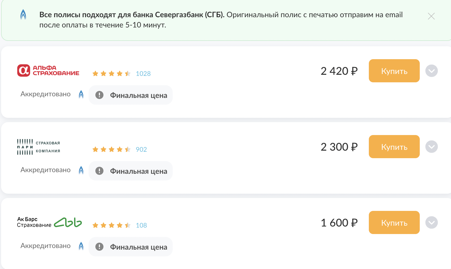Open the 108 reviews for Ак Барс
The image size is (451, 269).
[x=141, y=225]
